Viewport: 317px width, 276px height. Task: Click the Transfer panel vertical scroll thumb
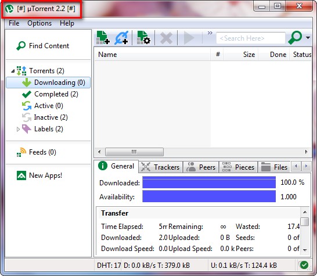pos(305,221)
